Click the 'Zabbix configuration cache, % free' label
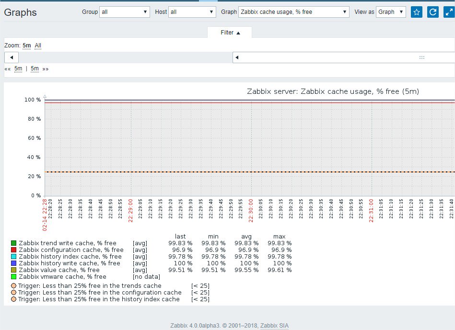Image resolution: width=455 pixels, height=330 pixels. pyautogui.click(x=71, y=250)
